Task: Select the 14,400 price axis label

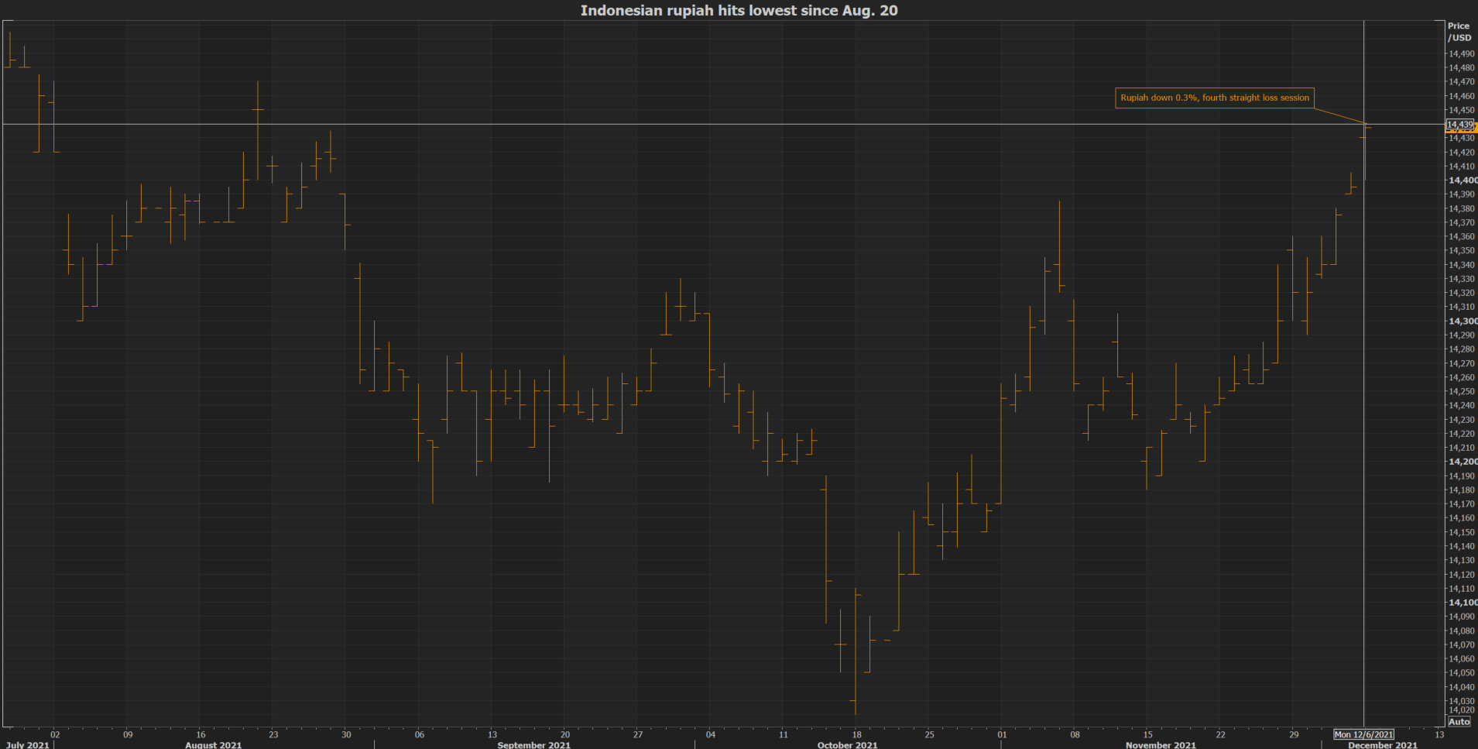Action: [x=1463, y=180]
